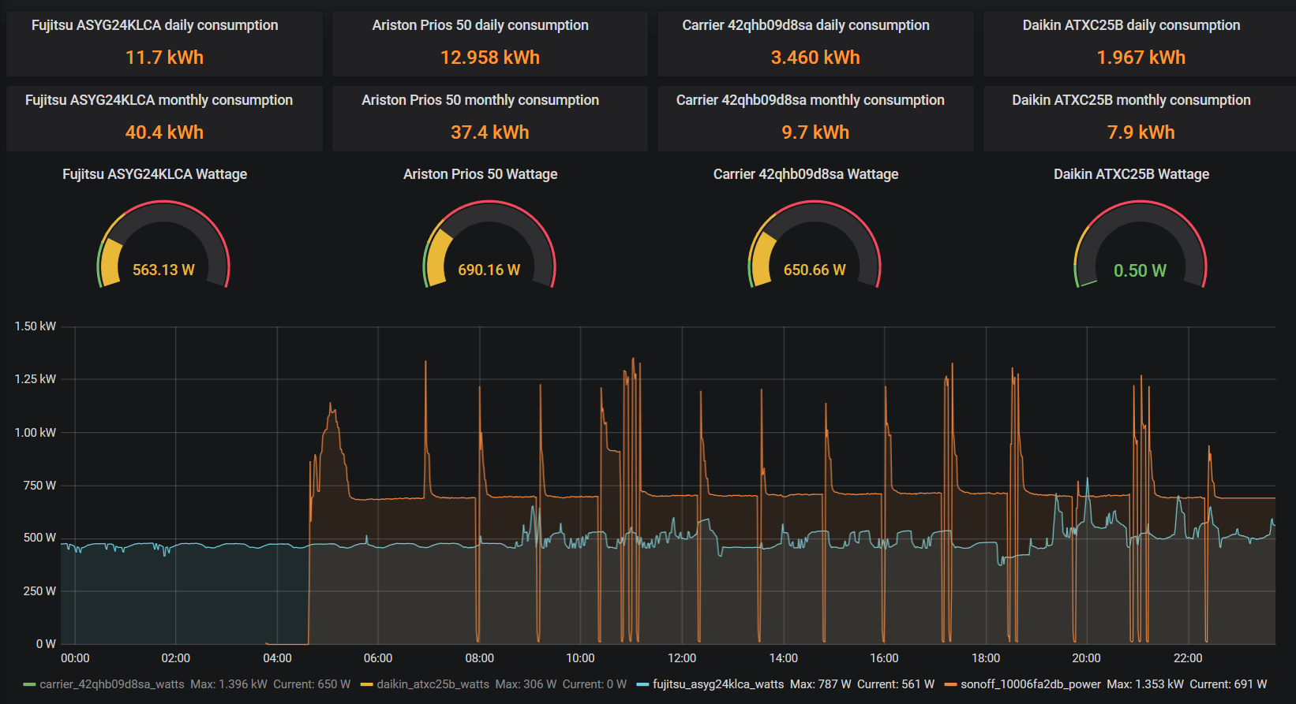1296x704 pixels.
Task: Click fujitsu legend Current: 561 W value
Action: click(x=896, y=684)
